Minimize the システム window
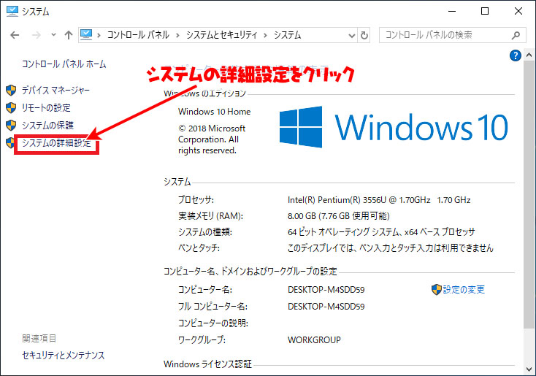The height and width of the screenshot is (376, 536). coord(452,11)
